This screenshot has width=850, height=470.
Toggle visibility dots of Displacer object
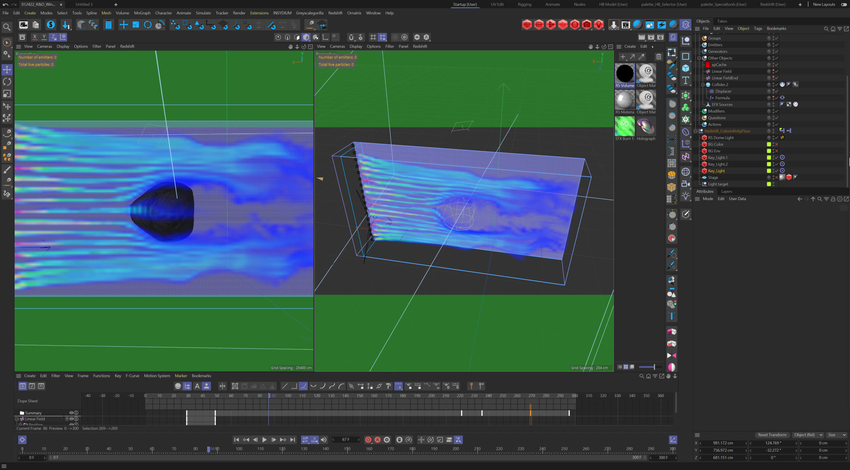click(x=773, y=91)
